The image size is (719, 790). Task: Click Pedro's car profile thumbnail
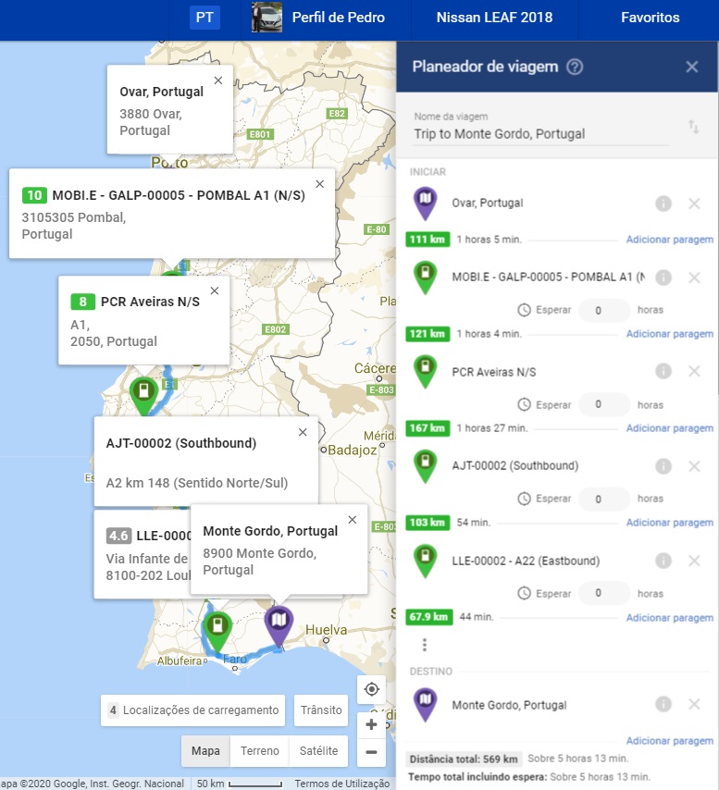tap(267, 18)
